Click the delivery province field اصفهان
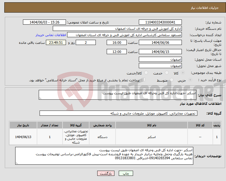The width and height of the screenshot is (226, 181). click(160, 59)
